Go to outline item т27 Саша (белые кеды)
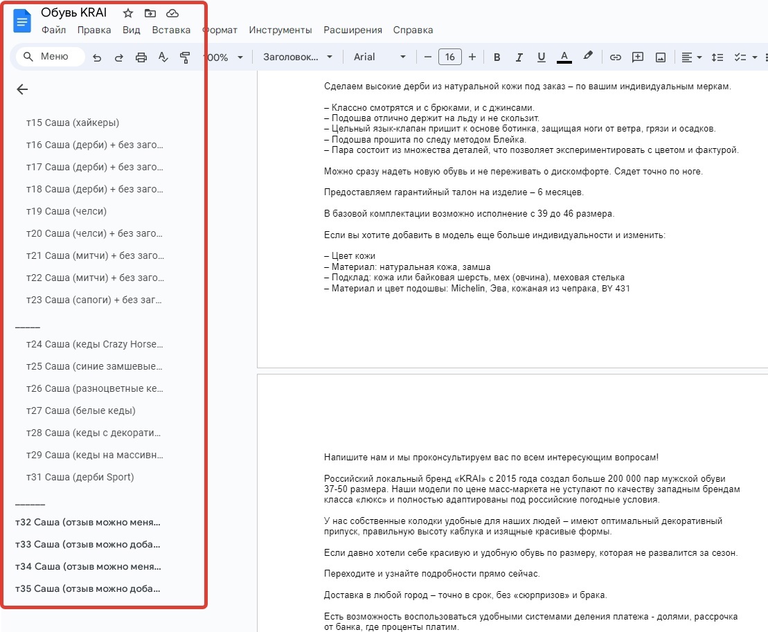 pos(81,410)
